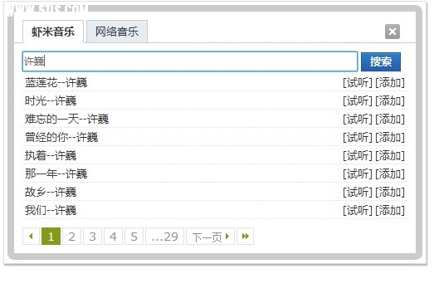
Task: Go to 下一页 next page
Action: tap(210, 237)
